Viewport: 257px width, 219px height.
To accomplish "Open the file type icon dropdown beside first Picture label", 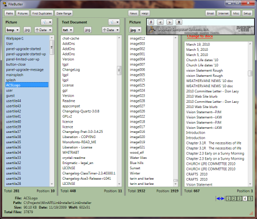I will point(46,22).
